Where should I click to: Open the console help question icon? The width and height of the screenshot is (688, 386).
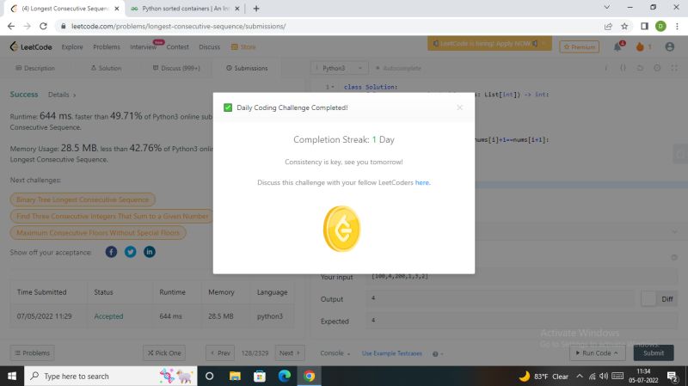click(435, 353)
